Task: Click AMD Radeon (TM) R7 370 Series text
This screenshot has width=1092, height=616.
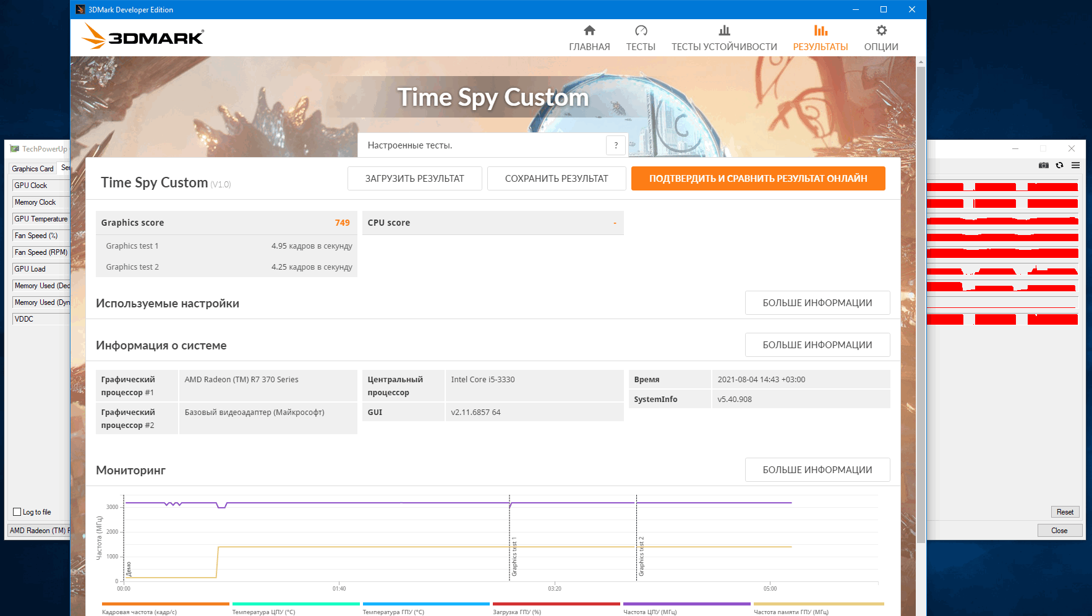Action: pos(241,380)
